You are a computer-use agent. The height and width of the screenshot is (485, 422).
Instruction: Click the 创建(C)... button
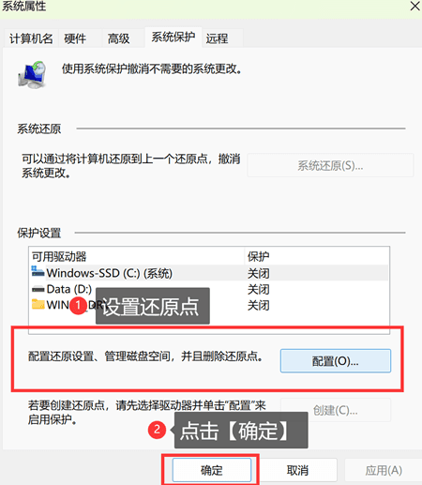[x=336, y=410]
